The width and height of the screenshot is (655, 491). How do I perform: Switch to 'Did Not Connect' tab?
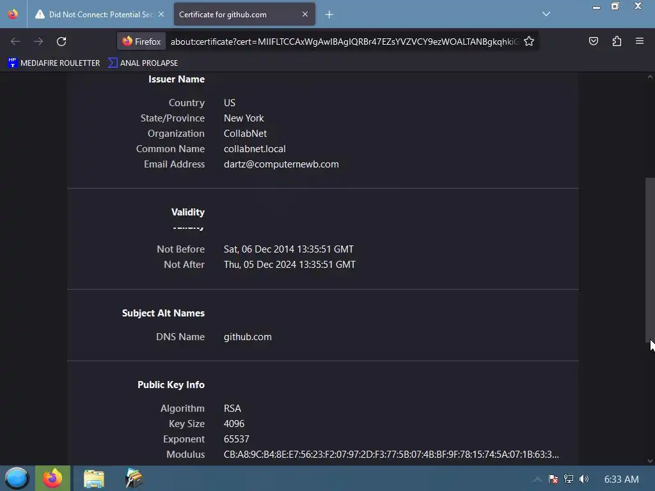click(x=99, y=14)
